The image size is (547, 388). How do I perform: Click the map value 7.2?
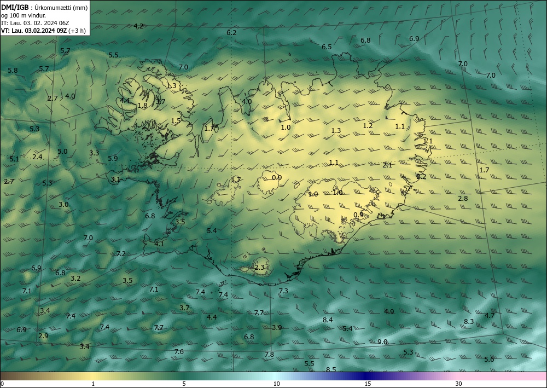pos(121,253)
